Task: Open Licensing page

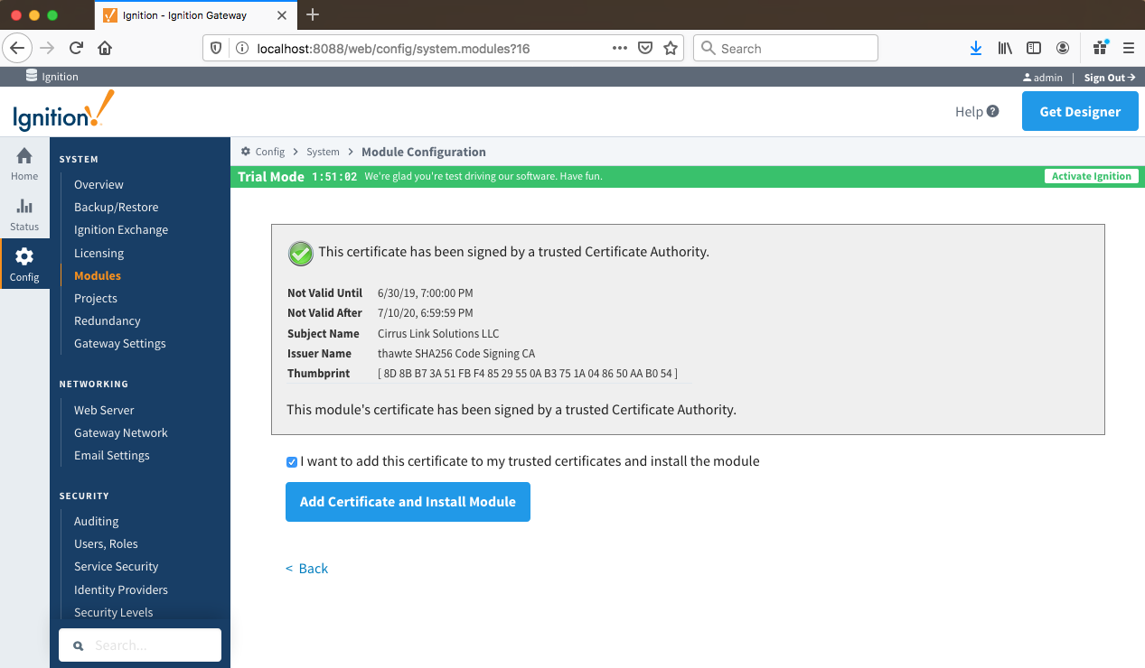Action: 99,253
